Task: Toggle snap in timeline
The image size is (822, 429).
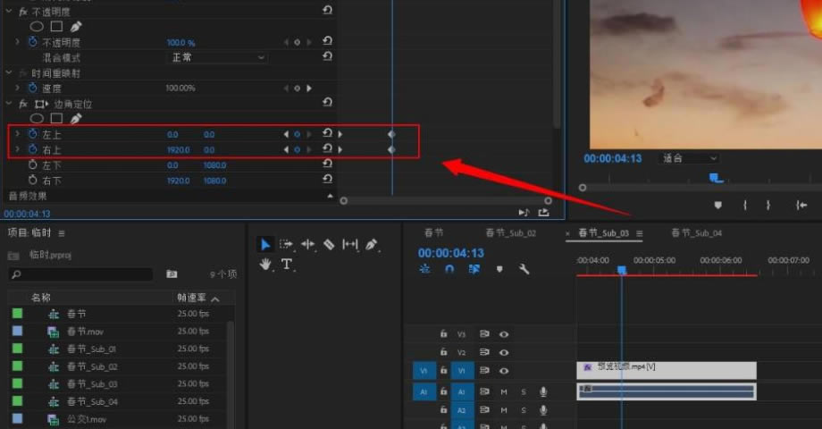Action: tap(449, 269)
